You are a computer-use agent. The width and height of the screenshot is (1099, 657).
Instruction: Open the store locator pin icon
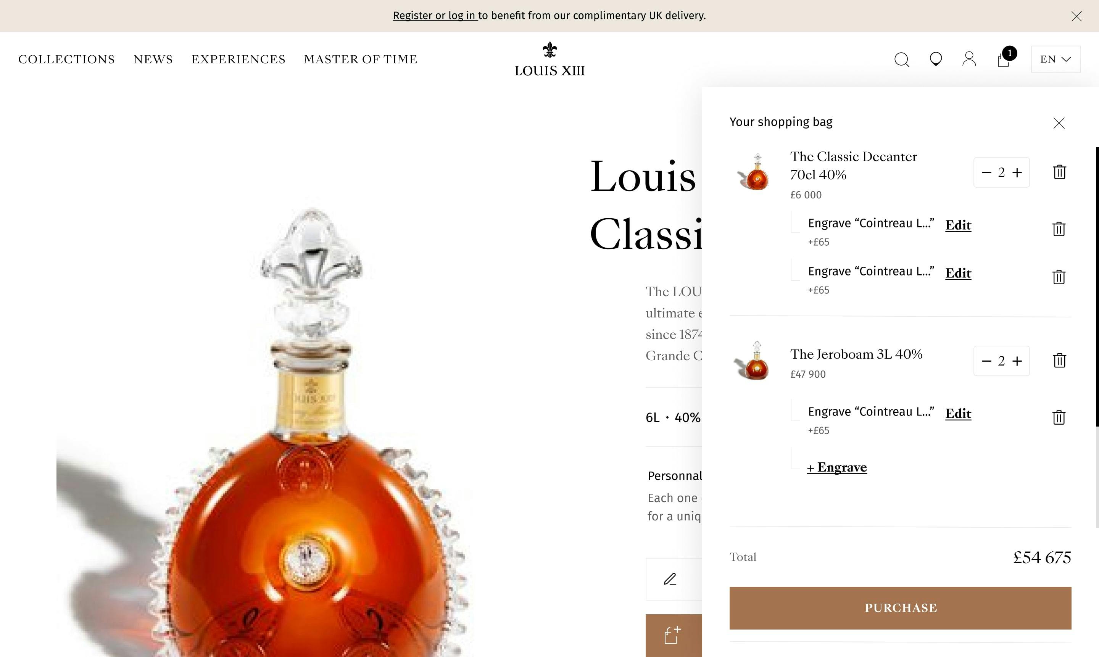pyautogui.click(x=936, y=59)
